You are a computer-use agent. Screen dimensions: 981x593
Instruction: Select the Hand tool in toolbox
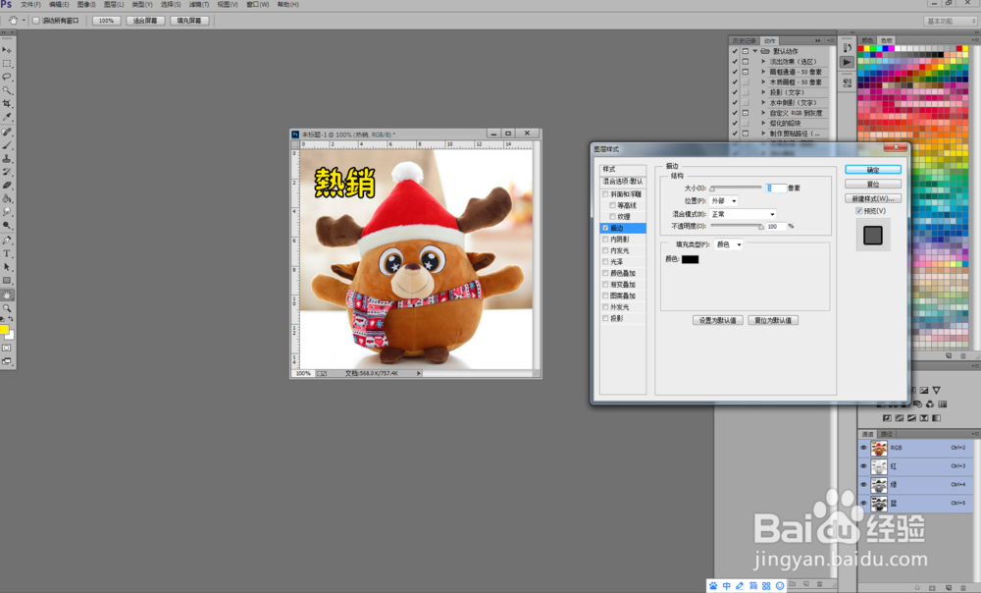tap(7, 295)
